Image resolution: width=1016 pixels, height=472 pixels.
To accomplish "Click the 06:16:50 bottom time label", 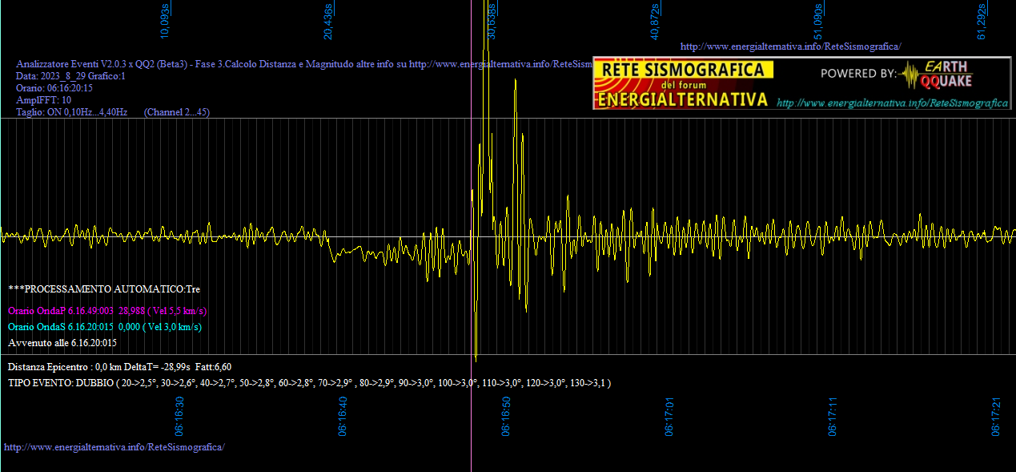I will [507, 416].
